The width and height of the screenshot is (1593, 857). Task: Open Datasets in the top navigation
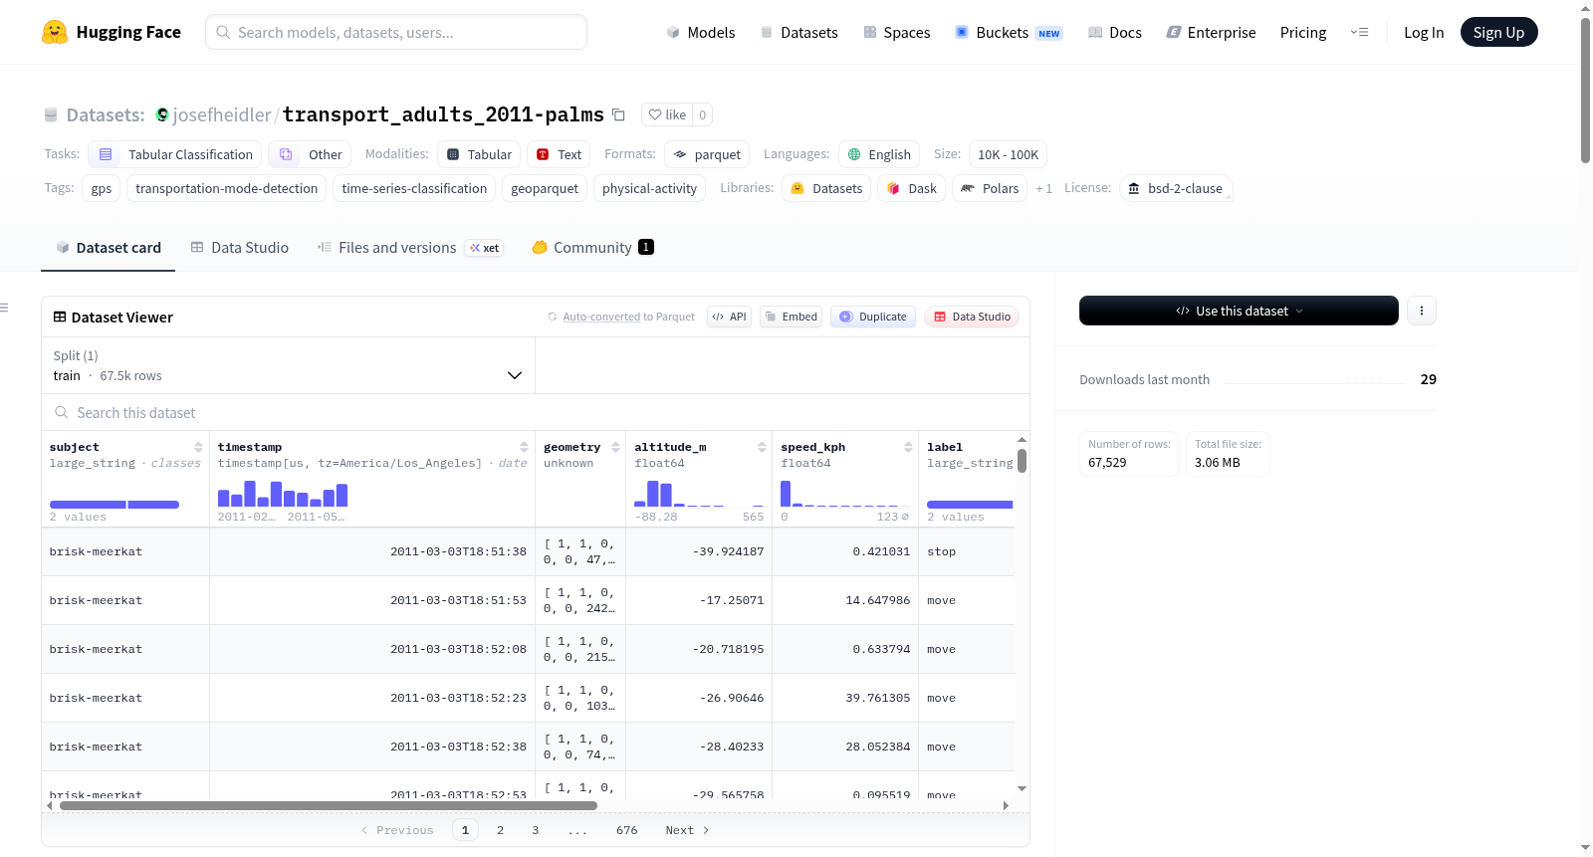[798, 32]
